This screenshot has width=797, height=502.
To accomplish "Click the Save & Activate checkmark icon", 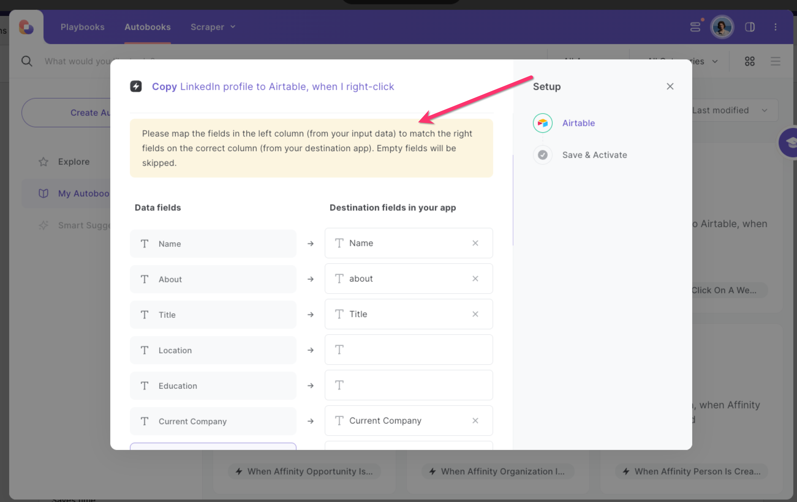I will point(542,155).
